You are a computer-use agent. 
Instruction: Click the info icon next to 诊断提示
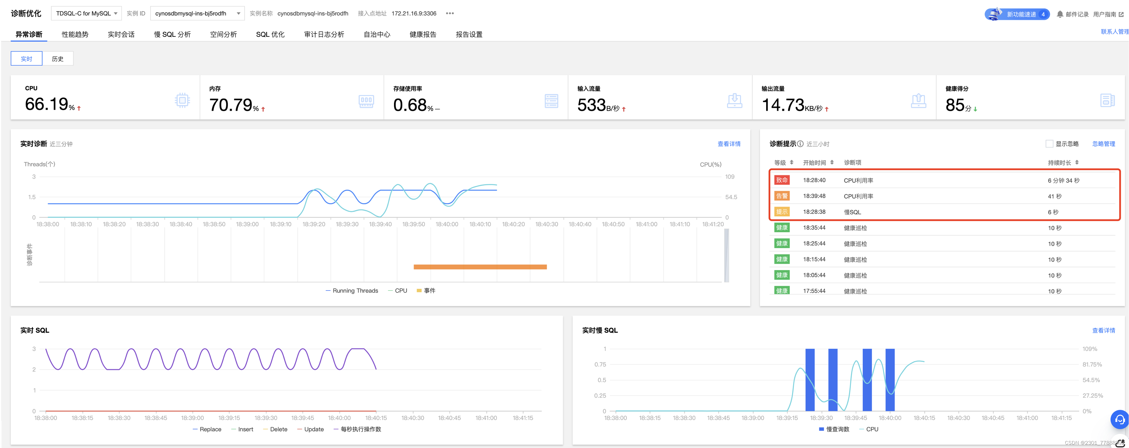tap(800, 144)
